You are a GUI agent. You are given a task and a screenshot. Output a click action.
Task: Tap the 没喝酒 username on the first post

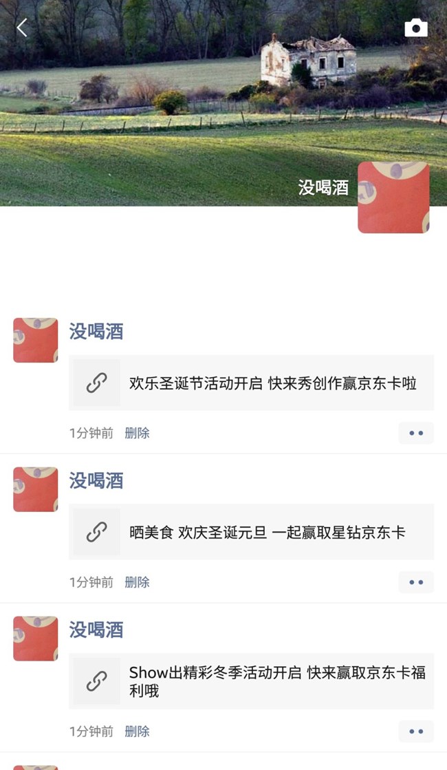point(96,332)
